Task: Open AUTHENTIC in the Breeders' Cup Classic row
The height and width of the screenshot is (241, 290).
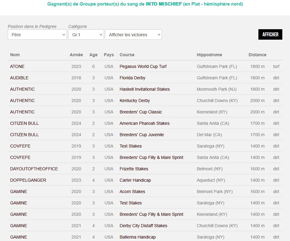Action: 22,112
